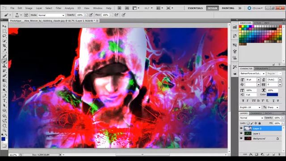The image size is (286, 161).
Task: Open the English: UK language dropdown
Action: [250, 107]
